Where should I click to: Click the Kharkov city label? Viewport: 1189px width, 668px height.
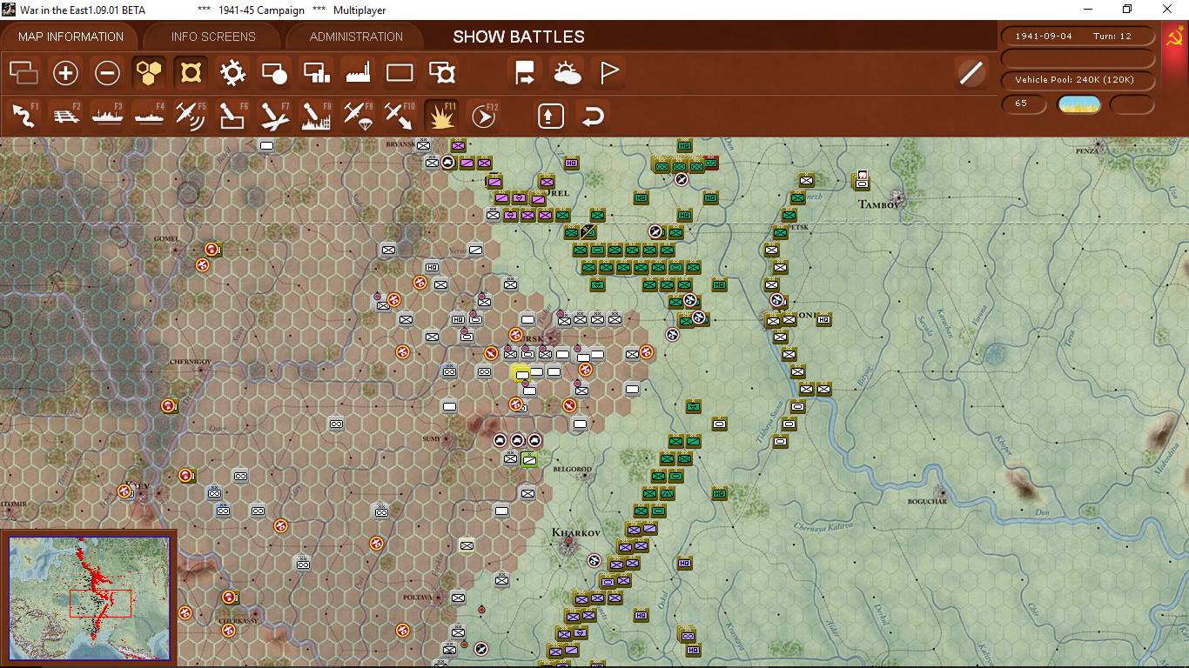pos(575,532)
